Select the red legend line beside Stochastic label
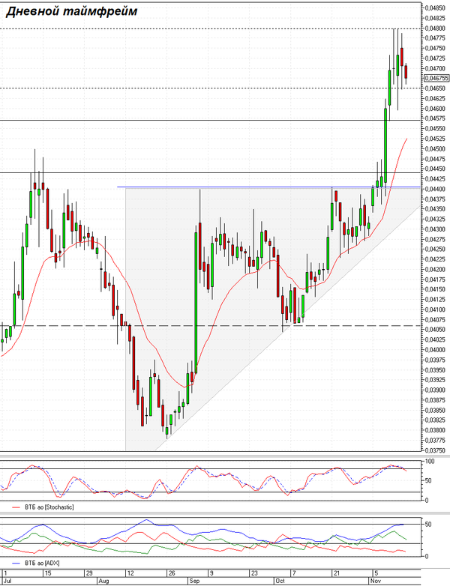The width and height of the screenshot is (450, 586). (x=16, y=507)
